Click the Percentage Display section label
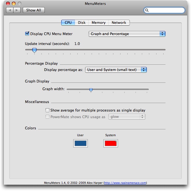Image resolution: width=191 pixels, height=191 pixels. tap(41, 64)
